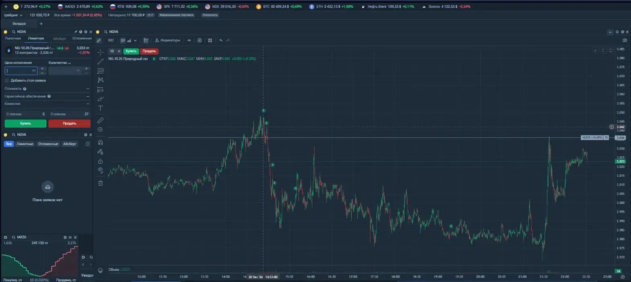Image resolution: width=631 pixels, height=282 pixels.
Task: Click the pencil drawing mode icon
Action: click(x=99, y=40)
